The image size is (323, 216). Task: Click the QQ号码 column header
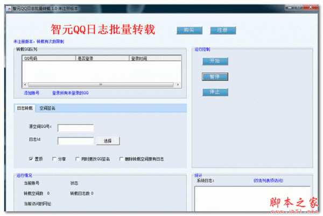(x=49, y=59)
